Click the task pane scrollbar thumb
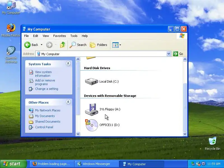 click(78, 88)
